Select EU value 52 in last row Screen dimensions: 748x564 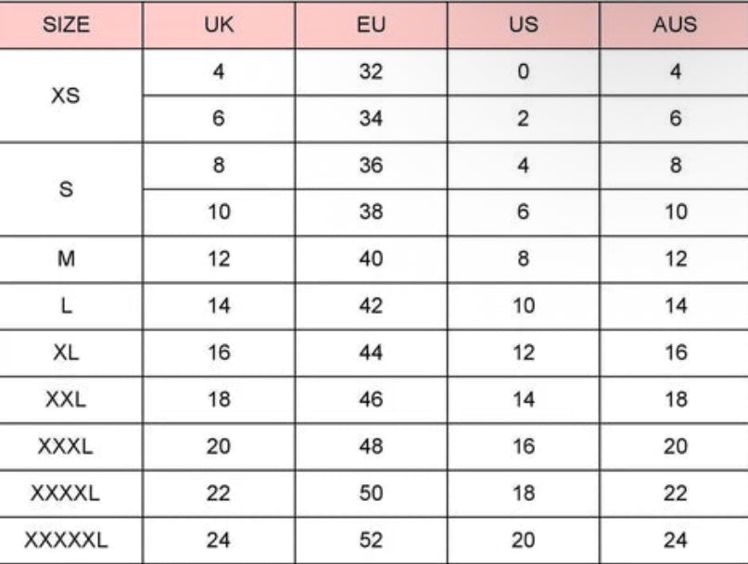(x=371, y=540)
